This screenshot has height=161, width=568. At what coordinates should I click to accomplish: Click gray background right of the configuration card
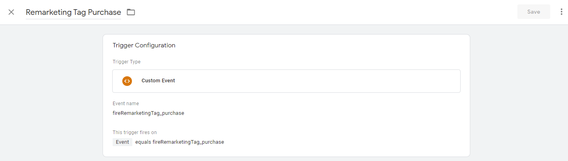[519, 92]
